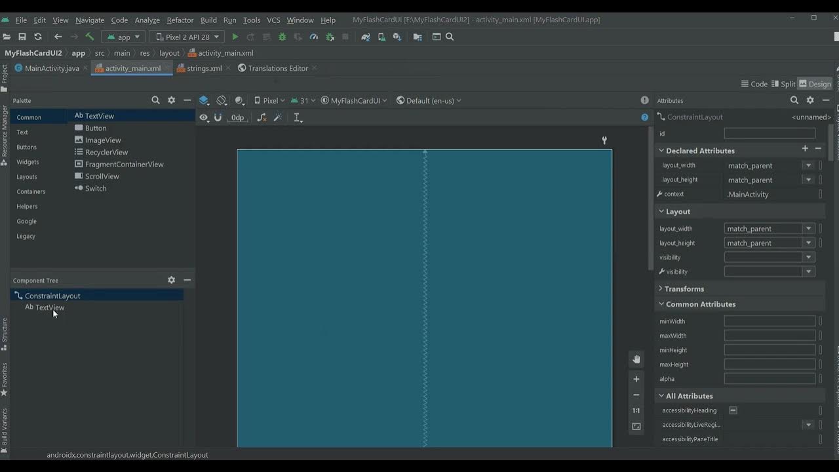Collapse the Declared Attributes section
Viewport: 839px width, 472px height.
pyautogui.click(x=661, y=151)
